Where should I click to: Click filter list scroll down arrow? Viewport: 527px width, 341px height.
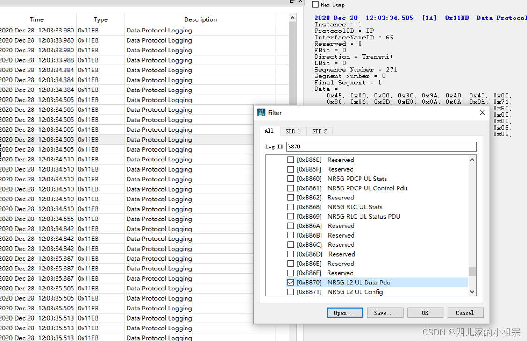click(x=472, y=292)
